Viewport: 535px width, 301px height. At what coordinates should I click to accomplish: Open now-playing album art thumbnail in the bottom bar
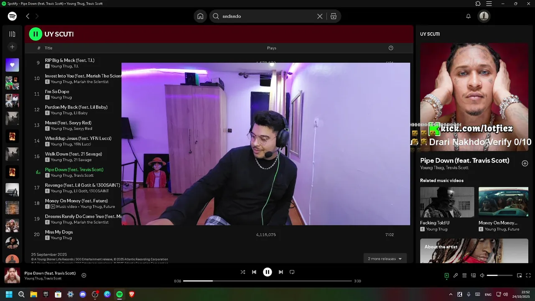12,275
